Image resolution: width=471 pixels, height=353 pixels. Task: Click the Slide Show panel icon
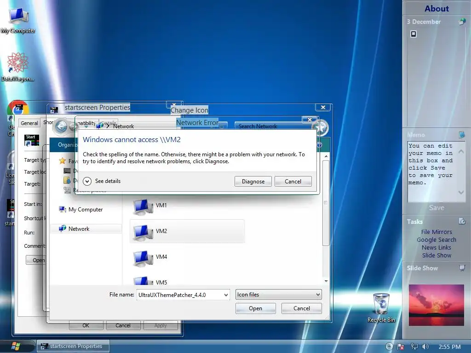click(462, 268)
